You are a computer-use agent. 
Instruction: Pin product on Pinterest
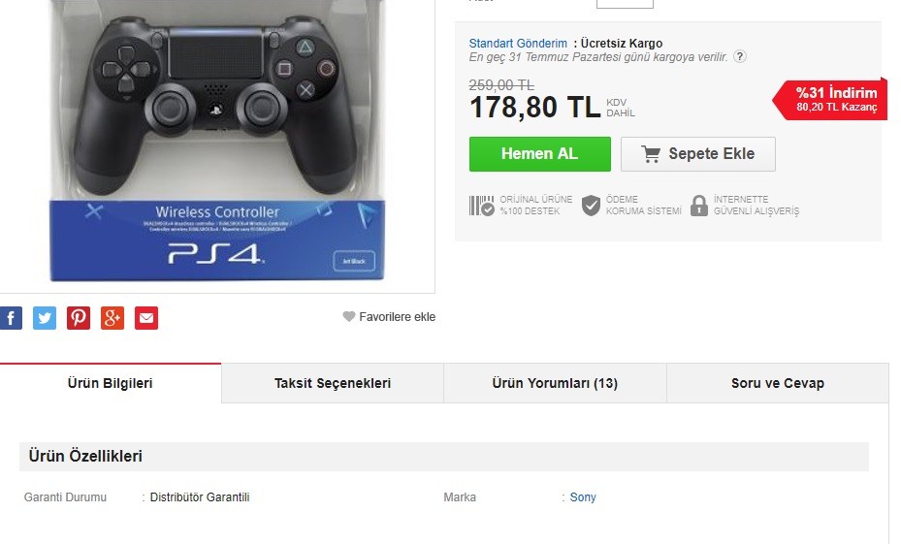tap(79, 318)
